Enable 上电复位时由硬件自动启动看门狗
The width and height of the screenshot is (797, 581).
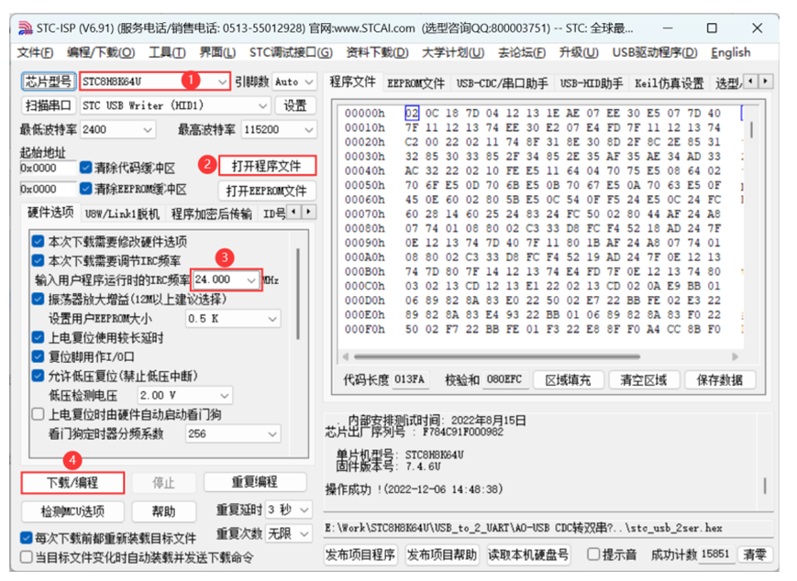pyautogui.click(x=38, y=414)
